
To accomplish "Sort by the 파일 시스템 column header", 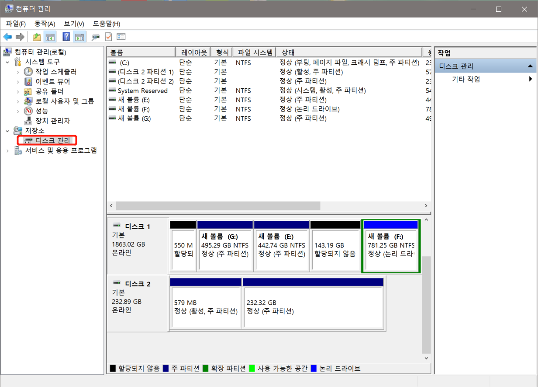I will coord(254,52).
